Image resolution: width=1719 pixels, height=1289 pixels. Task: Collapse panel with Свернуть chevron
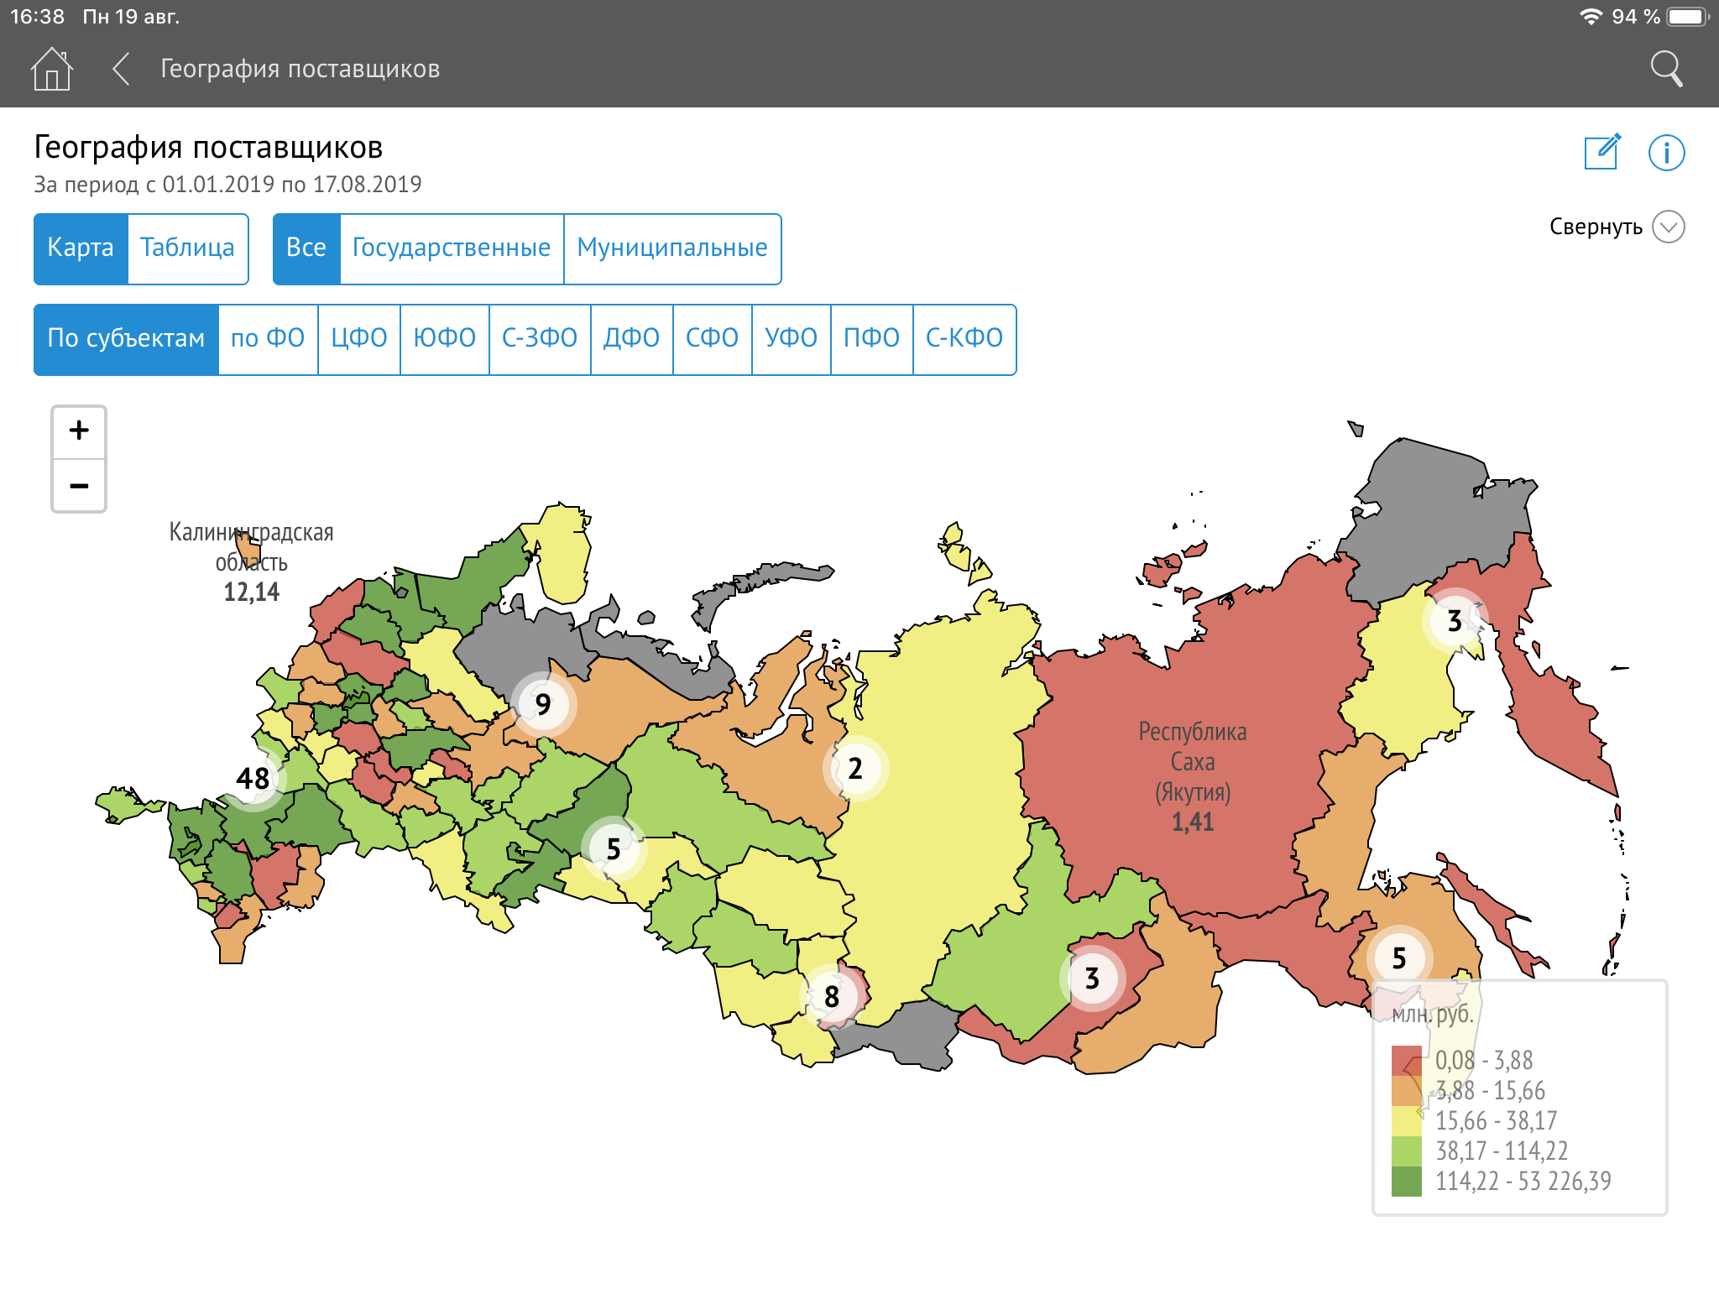1668,227
